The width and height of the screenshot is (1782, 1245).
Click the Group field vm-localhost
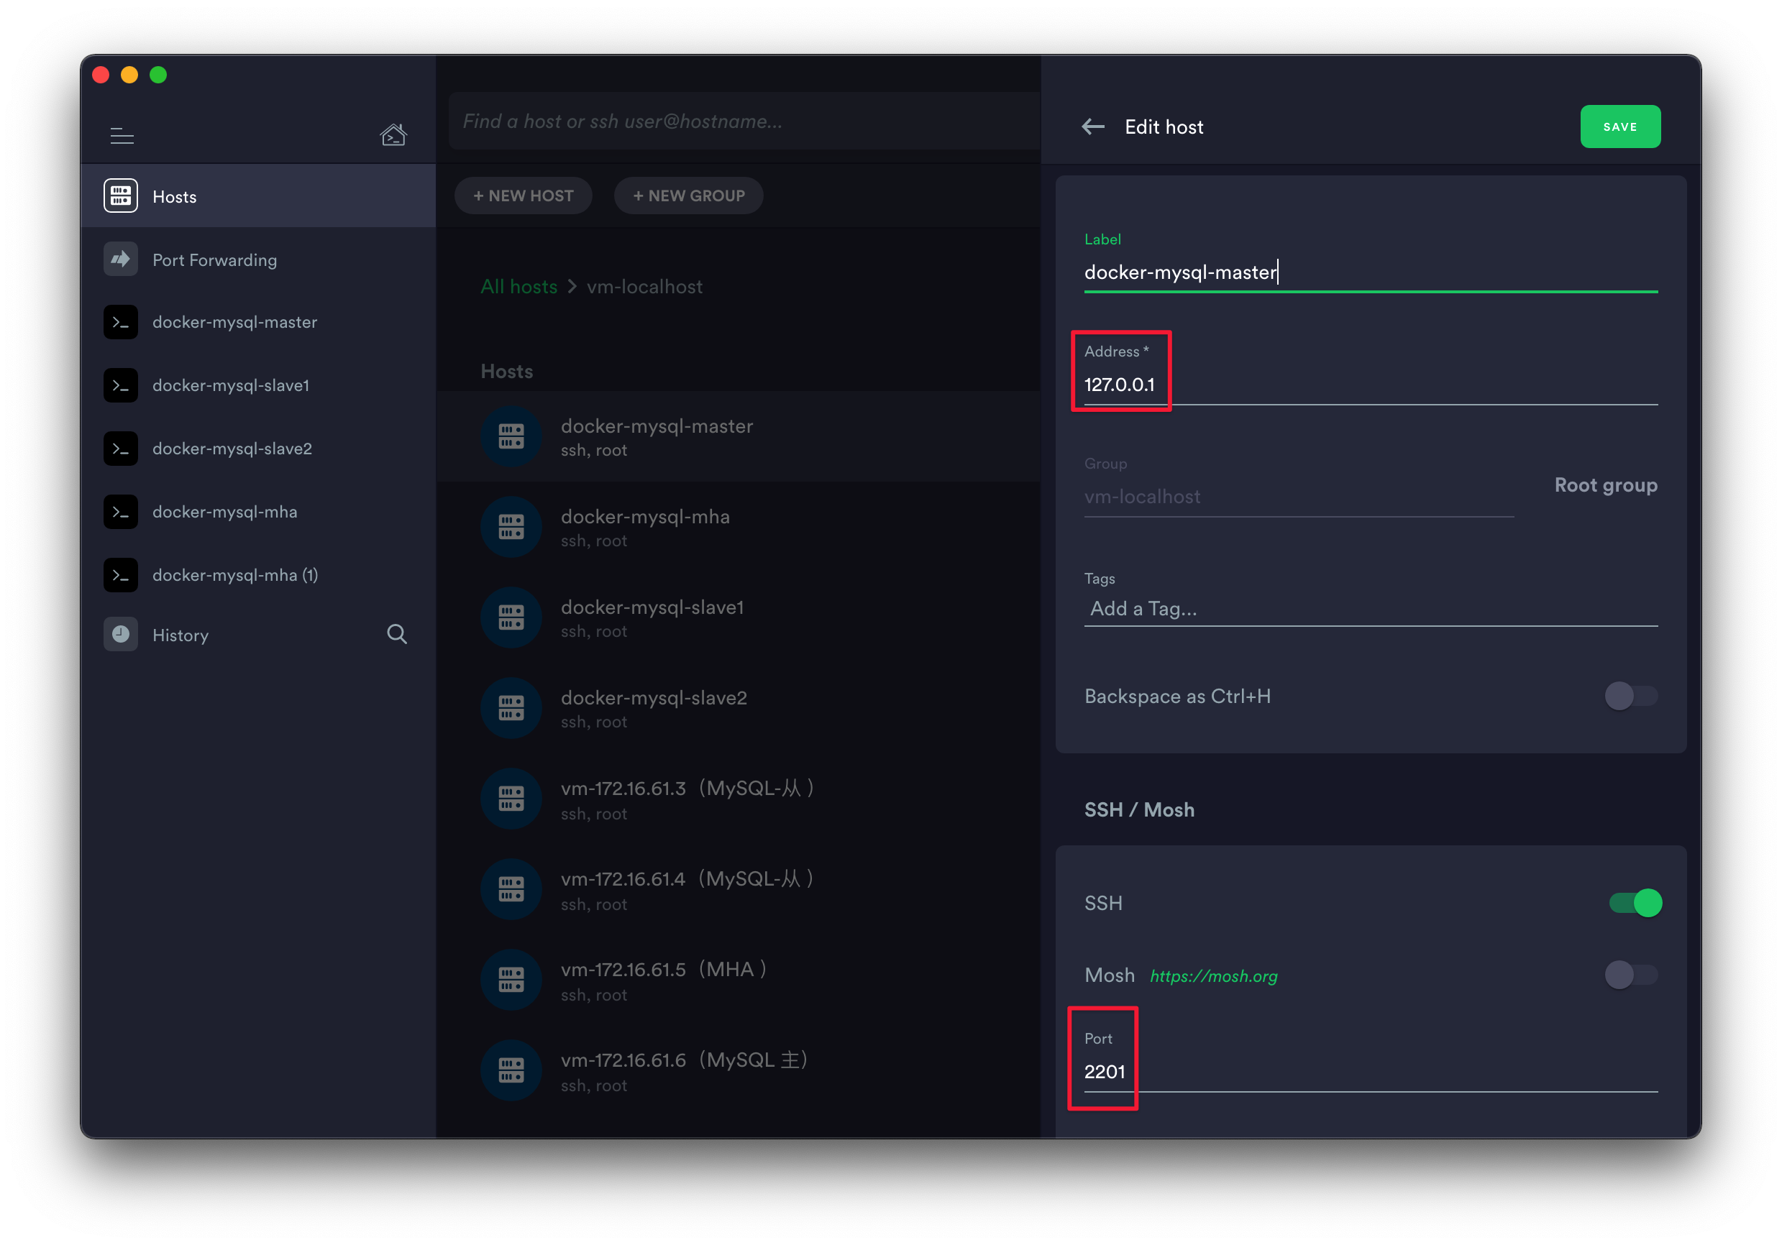click(1299, 497)
